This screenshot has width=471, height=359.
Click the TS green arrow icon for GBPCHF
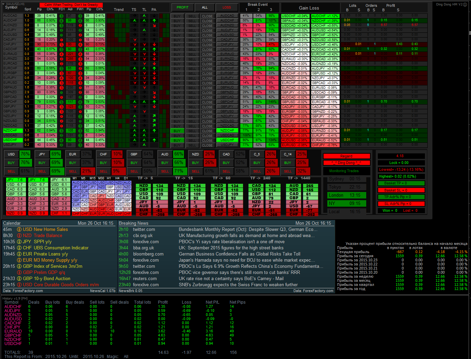point(134,102)
